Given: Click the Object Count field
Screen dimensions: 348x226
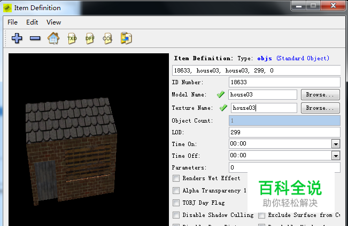Looking at the screenshot, I should pyautogui.click(x=284, y=120).
